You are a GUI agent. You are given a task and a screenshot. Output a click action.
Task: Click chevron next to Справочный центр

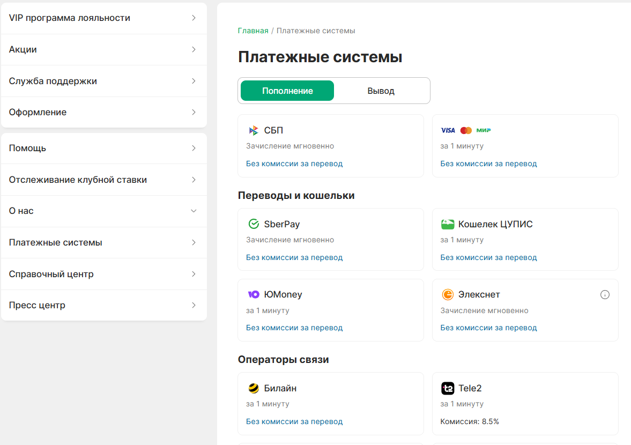[x=194, y=274]
